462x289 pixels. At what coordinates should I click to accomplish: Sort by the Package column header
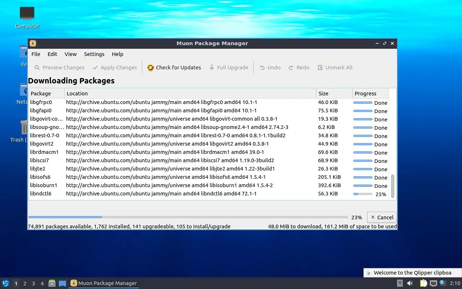(x=46, y=94)
